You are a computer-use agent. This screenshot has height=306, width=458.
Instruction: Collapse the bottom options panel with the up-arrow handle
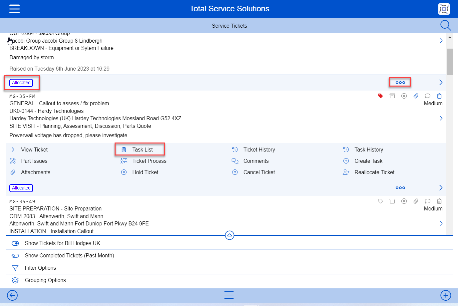(x=229, y=235)
